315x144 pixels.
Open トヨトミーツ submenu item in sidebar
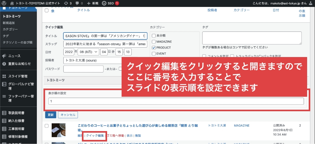click(x=12, y=16)
